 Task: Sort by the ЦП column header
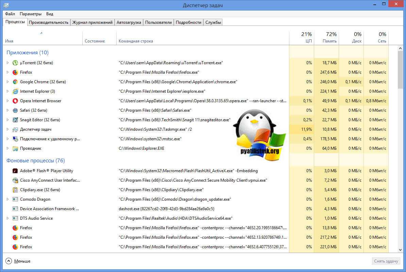coord(302,38)
